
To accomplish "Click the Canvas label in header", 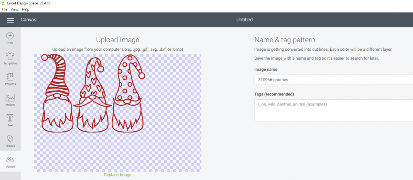I will tap(29, 20).
